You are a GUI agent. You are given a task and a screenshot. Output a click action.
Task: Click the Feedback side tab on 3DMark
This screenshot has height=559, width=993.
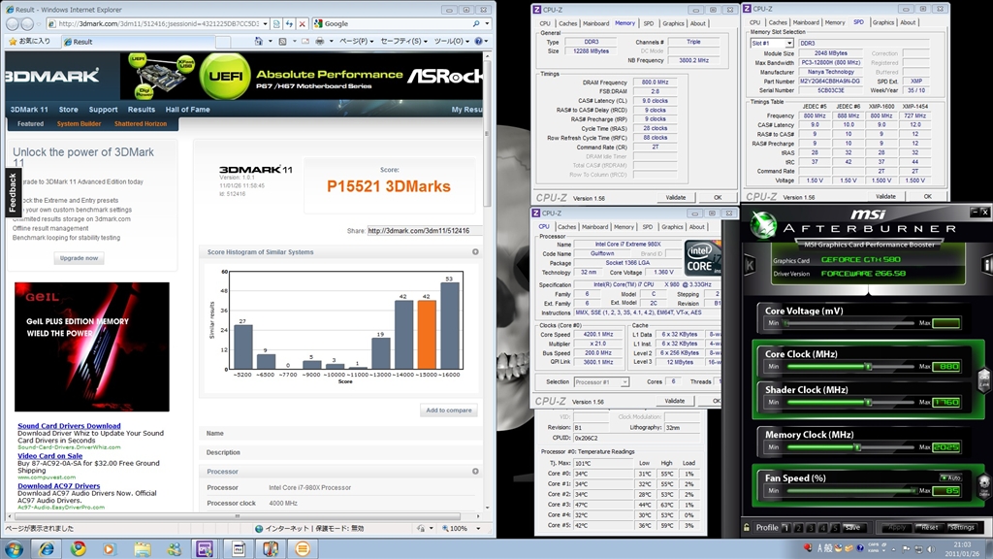click(13, 193)
